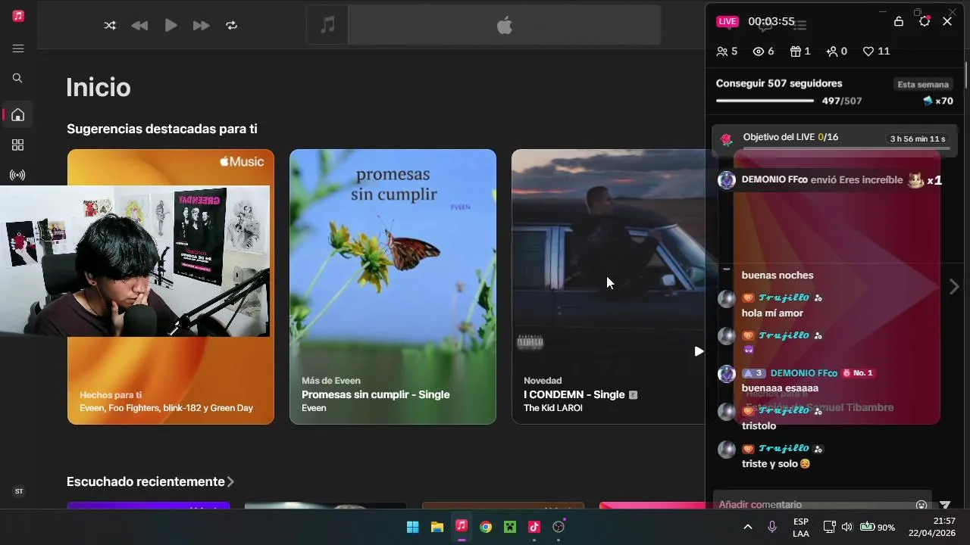Toggle the lock icon in LIVE panel
This screenshot has height=545, width=970.
coord(899,21)
